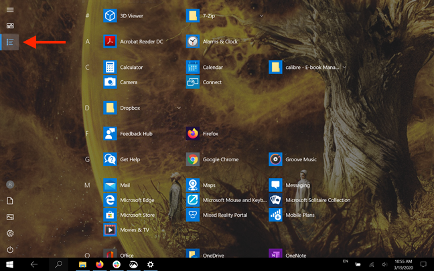Click the A letter group header

pyautogui.click(x=88, y=41)
